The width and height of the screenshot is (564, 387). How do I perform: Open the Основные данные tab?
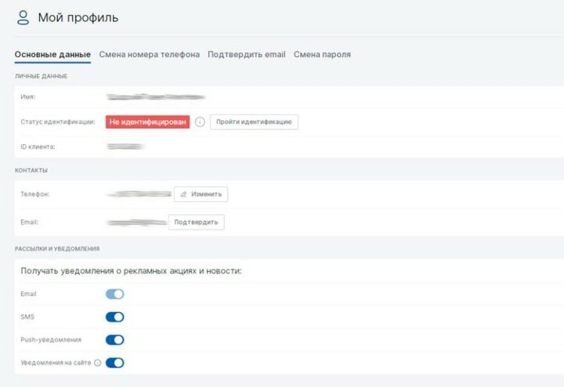point(52,55)
